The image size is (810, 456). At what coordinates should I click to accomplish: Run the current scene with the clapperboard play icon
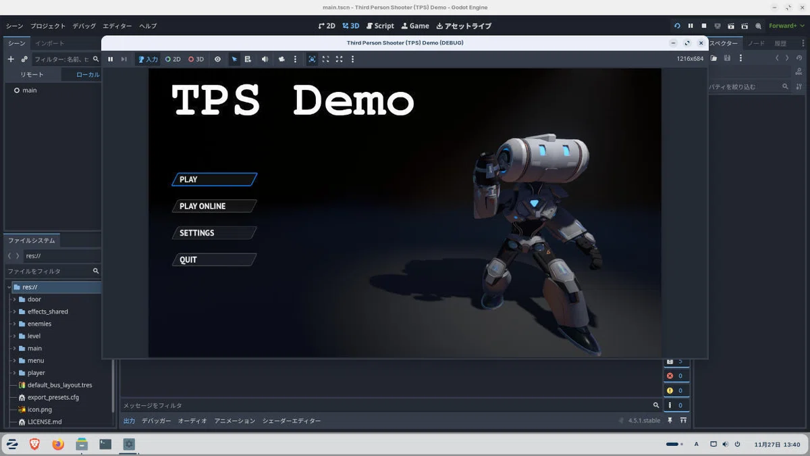click(x=731, y=26)
